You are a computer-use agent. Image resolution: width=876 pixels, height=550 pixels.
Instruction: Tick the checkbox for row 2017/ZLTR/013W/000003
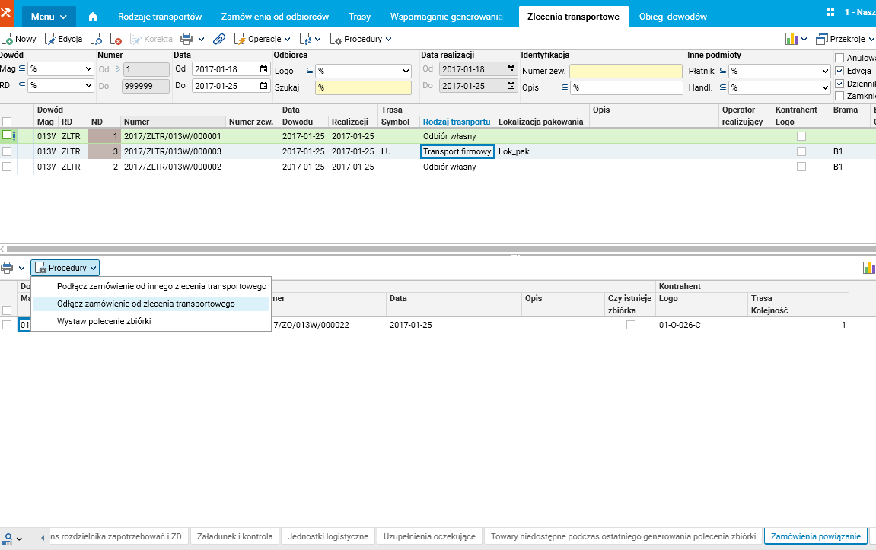click(x=7, y=151)
